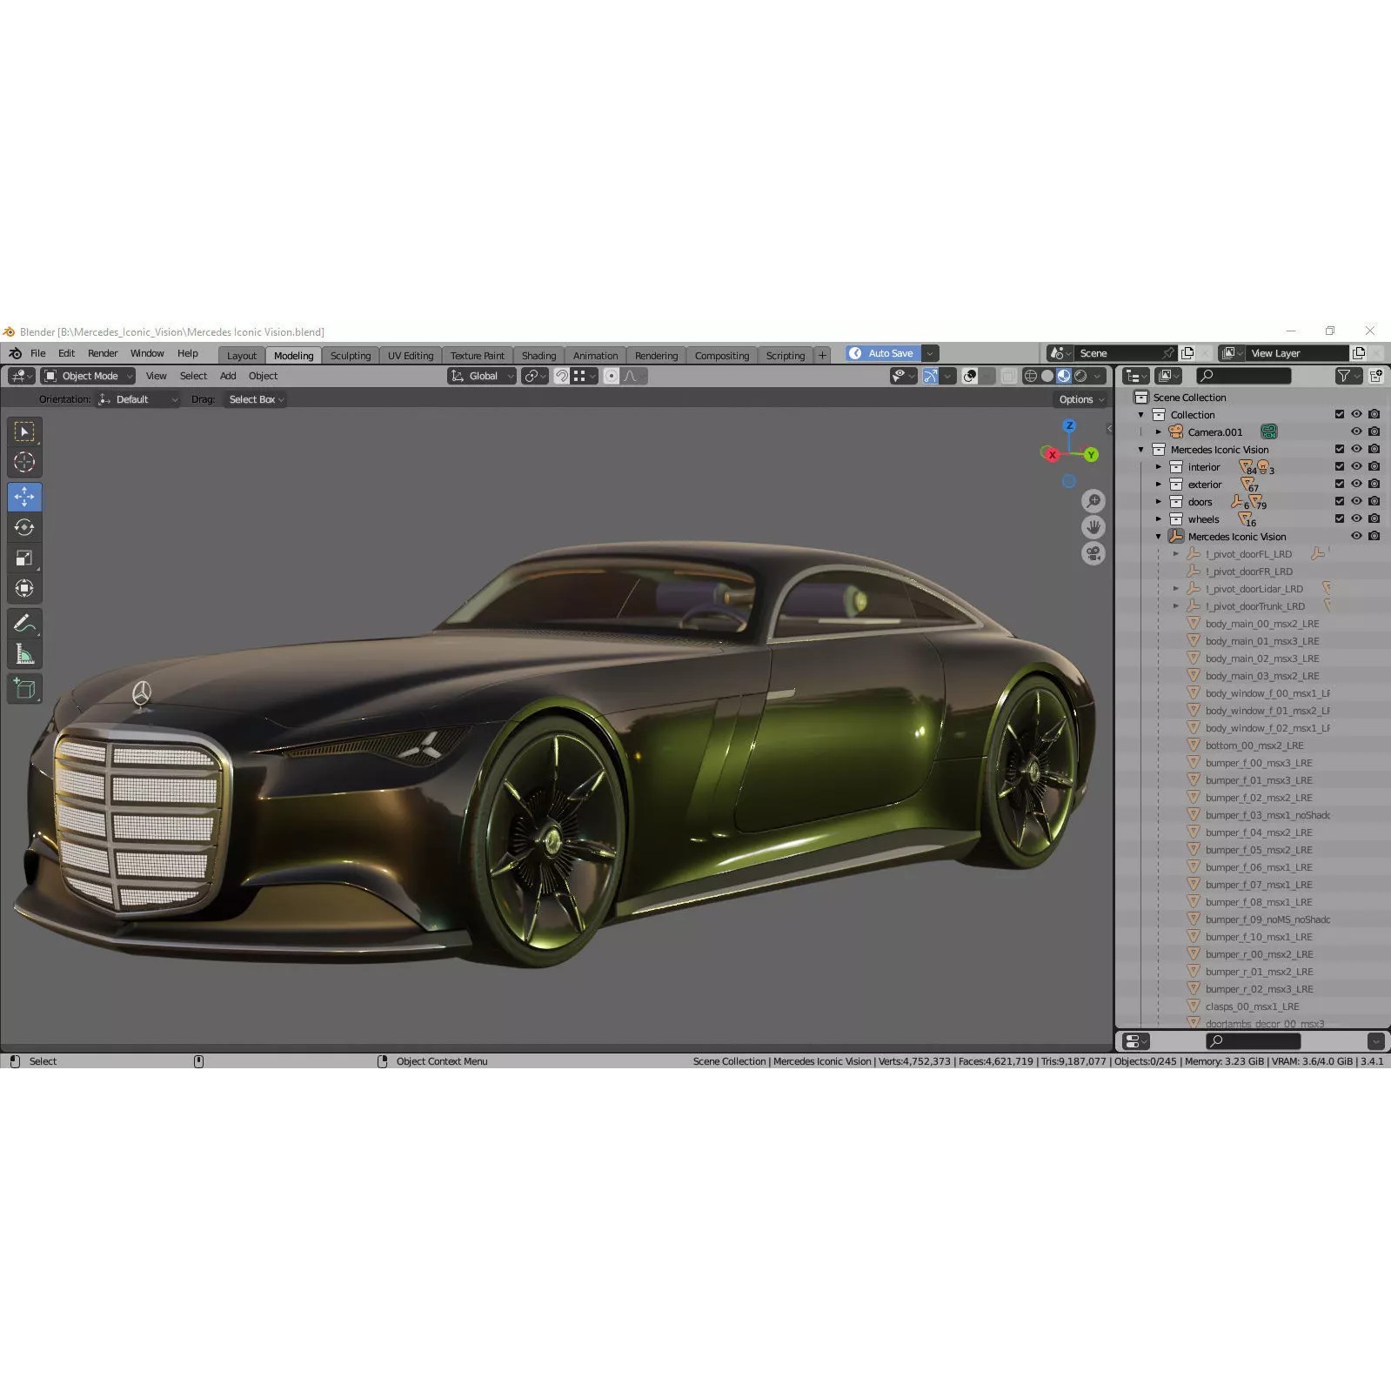Switch to the UV Editing workspace tab
Image resolution: width=1391 pixels, height=1391 pixels.
(x=411, y=356)
